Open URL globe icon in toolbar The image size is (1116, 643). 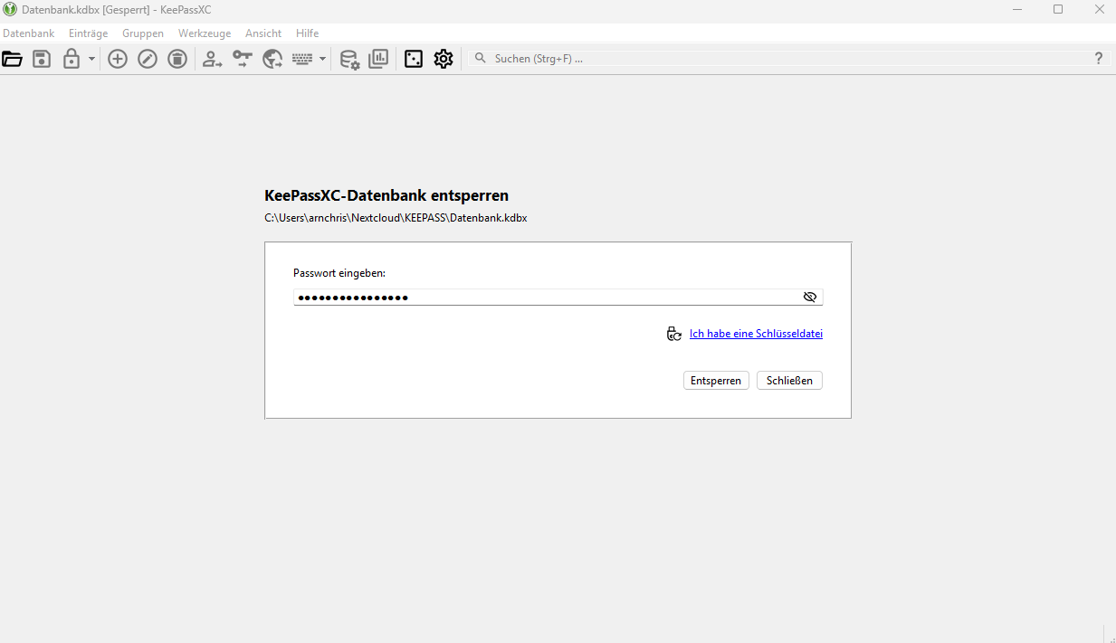pyautogui.click(x=272, y=59)
